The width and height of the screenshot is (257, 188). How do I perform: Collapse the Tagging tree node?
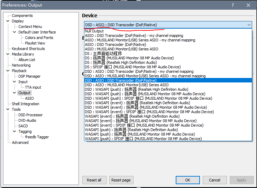point(15,131)
